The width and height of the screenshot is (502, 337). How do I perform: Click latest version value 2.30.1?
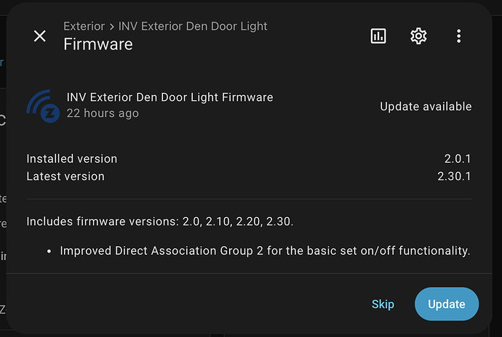tap(455, 176)
